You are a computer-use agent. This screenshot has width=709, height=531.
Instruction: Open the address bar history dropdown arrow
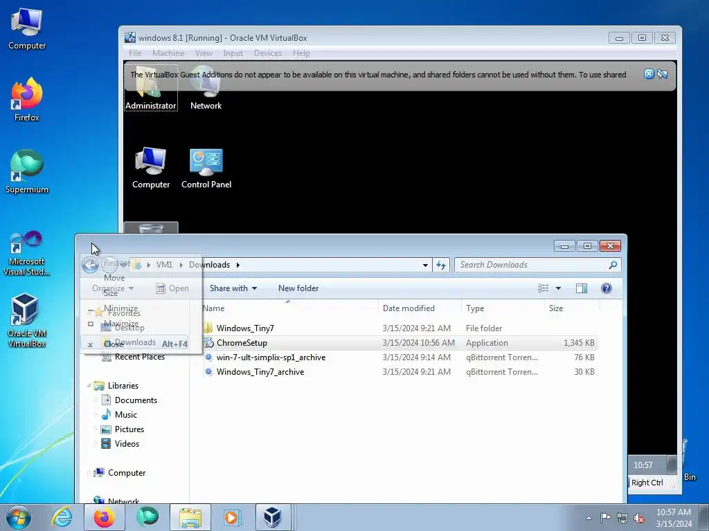[425, 265]
